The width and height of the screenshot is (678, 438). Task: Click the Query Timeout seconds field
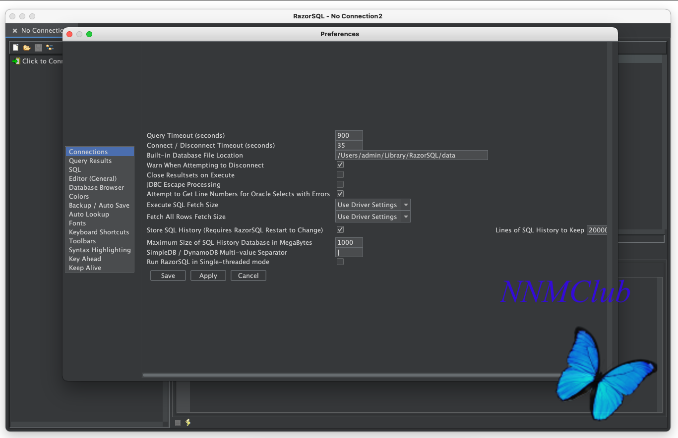point(349,135)
